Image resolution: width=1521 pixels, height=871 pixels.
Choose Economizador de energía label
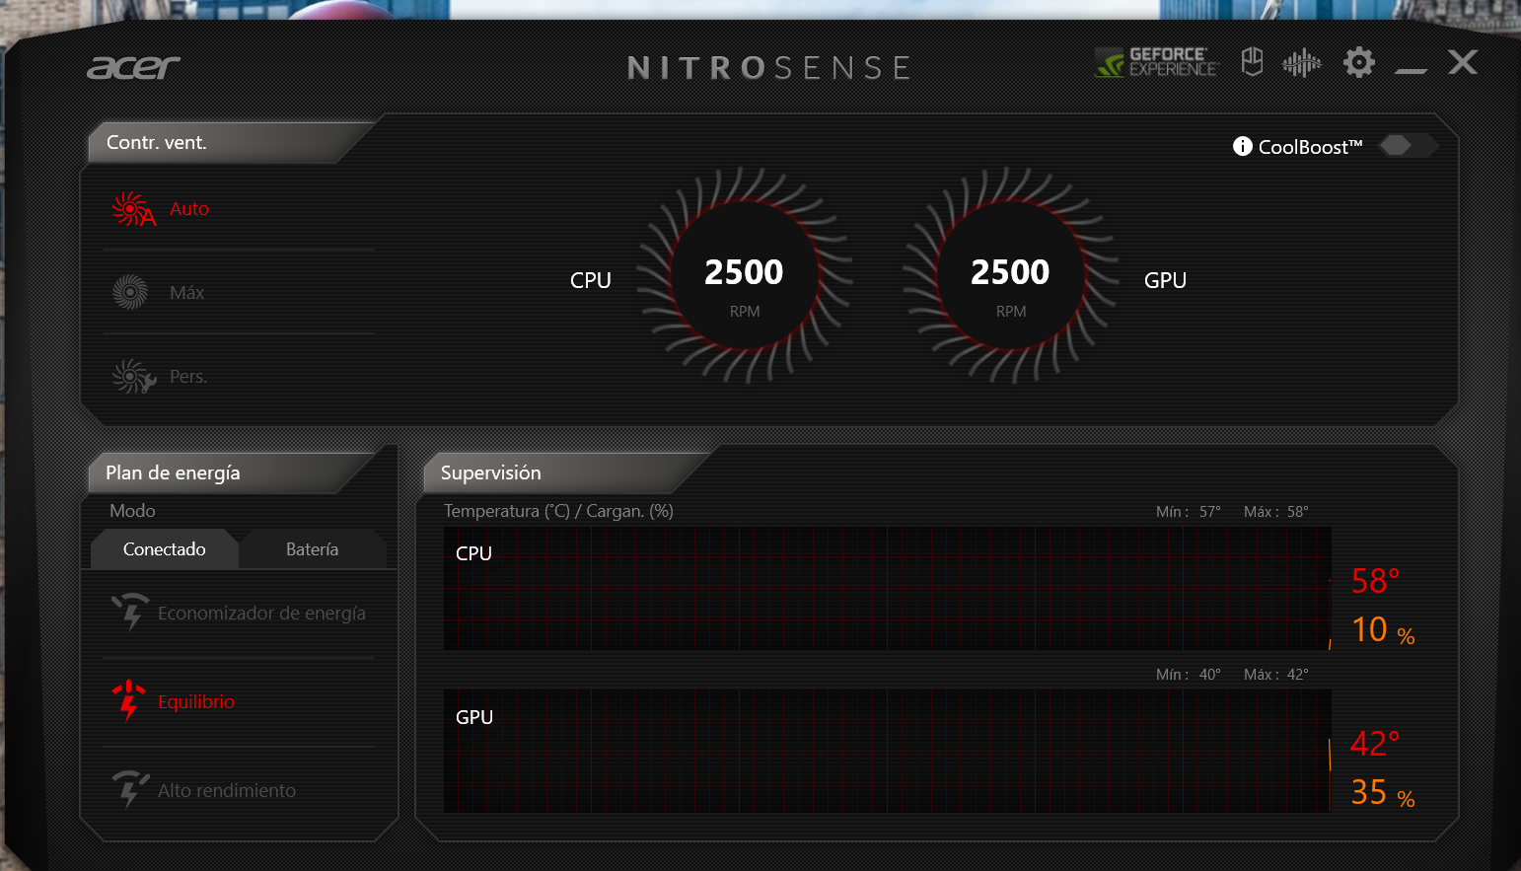pos(261,613)
